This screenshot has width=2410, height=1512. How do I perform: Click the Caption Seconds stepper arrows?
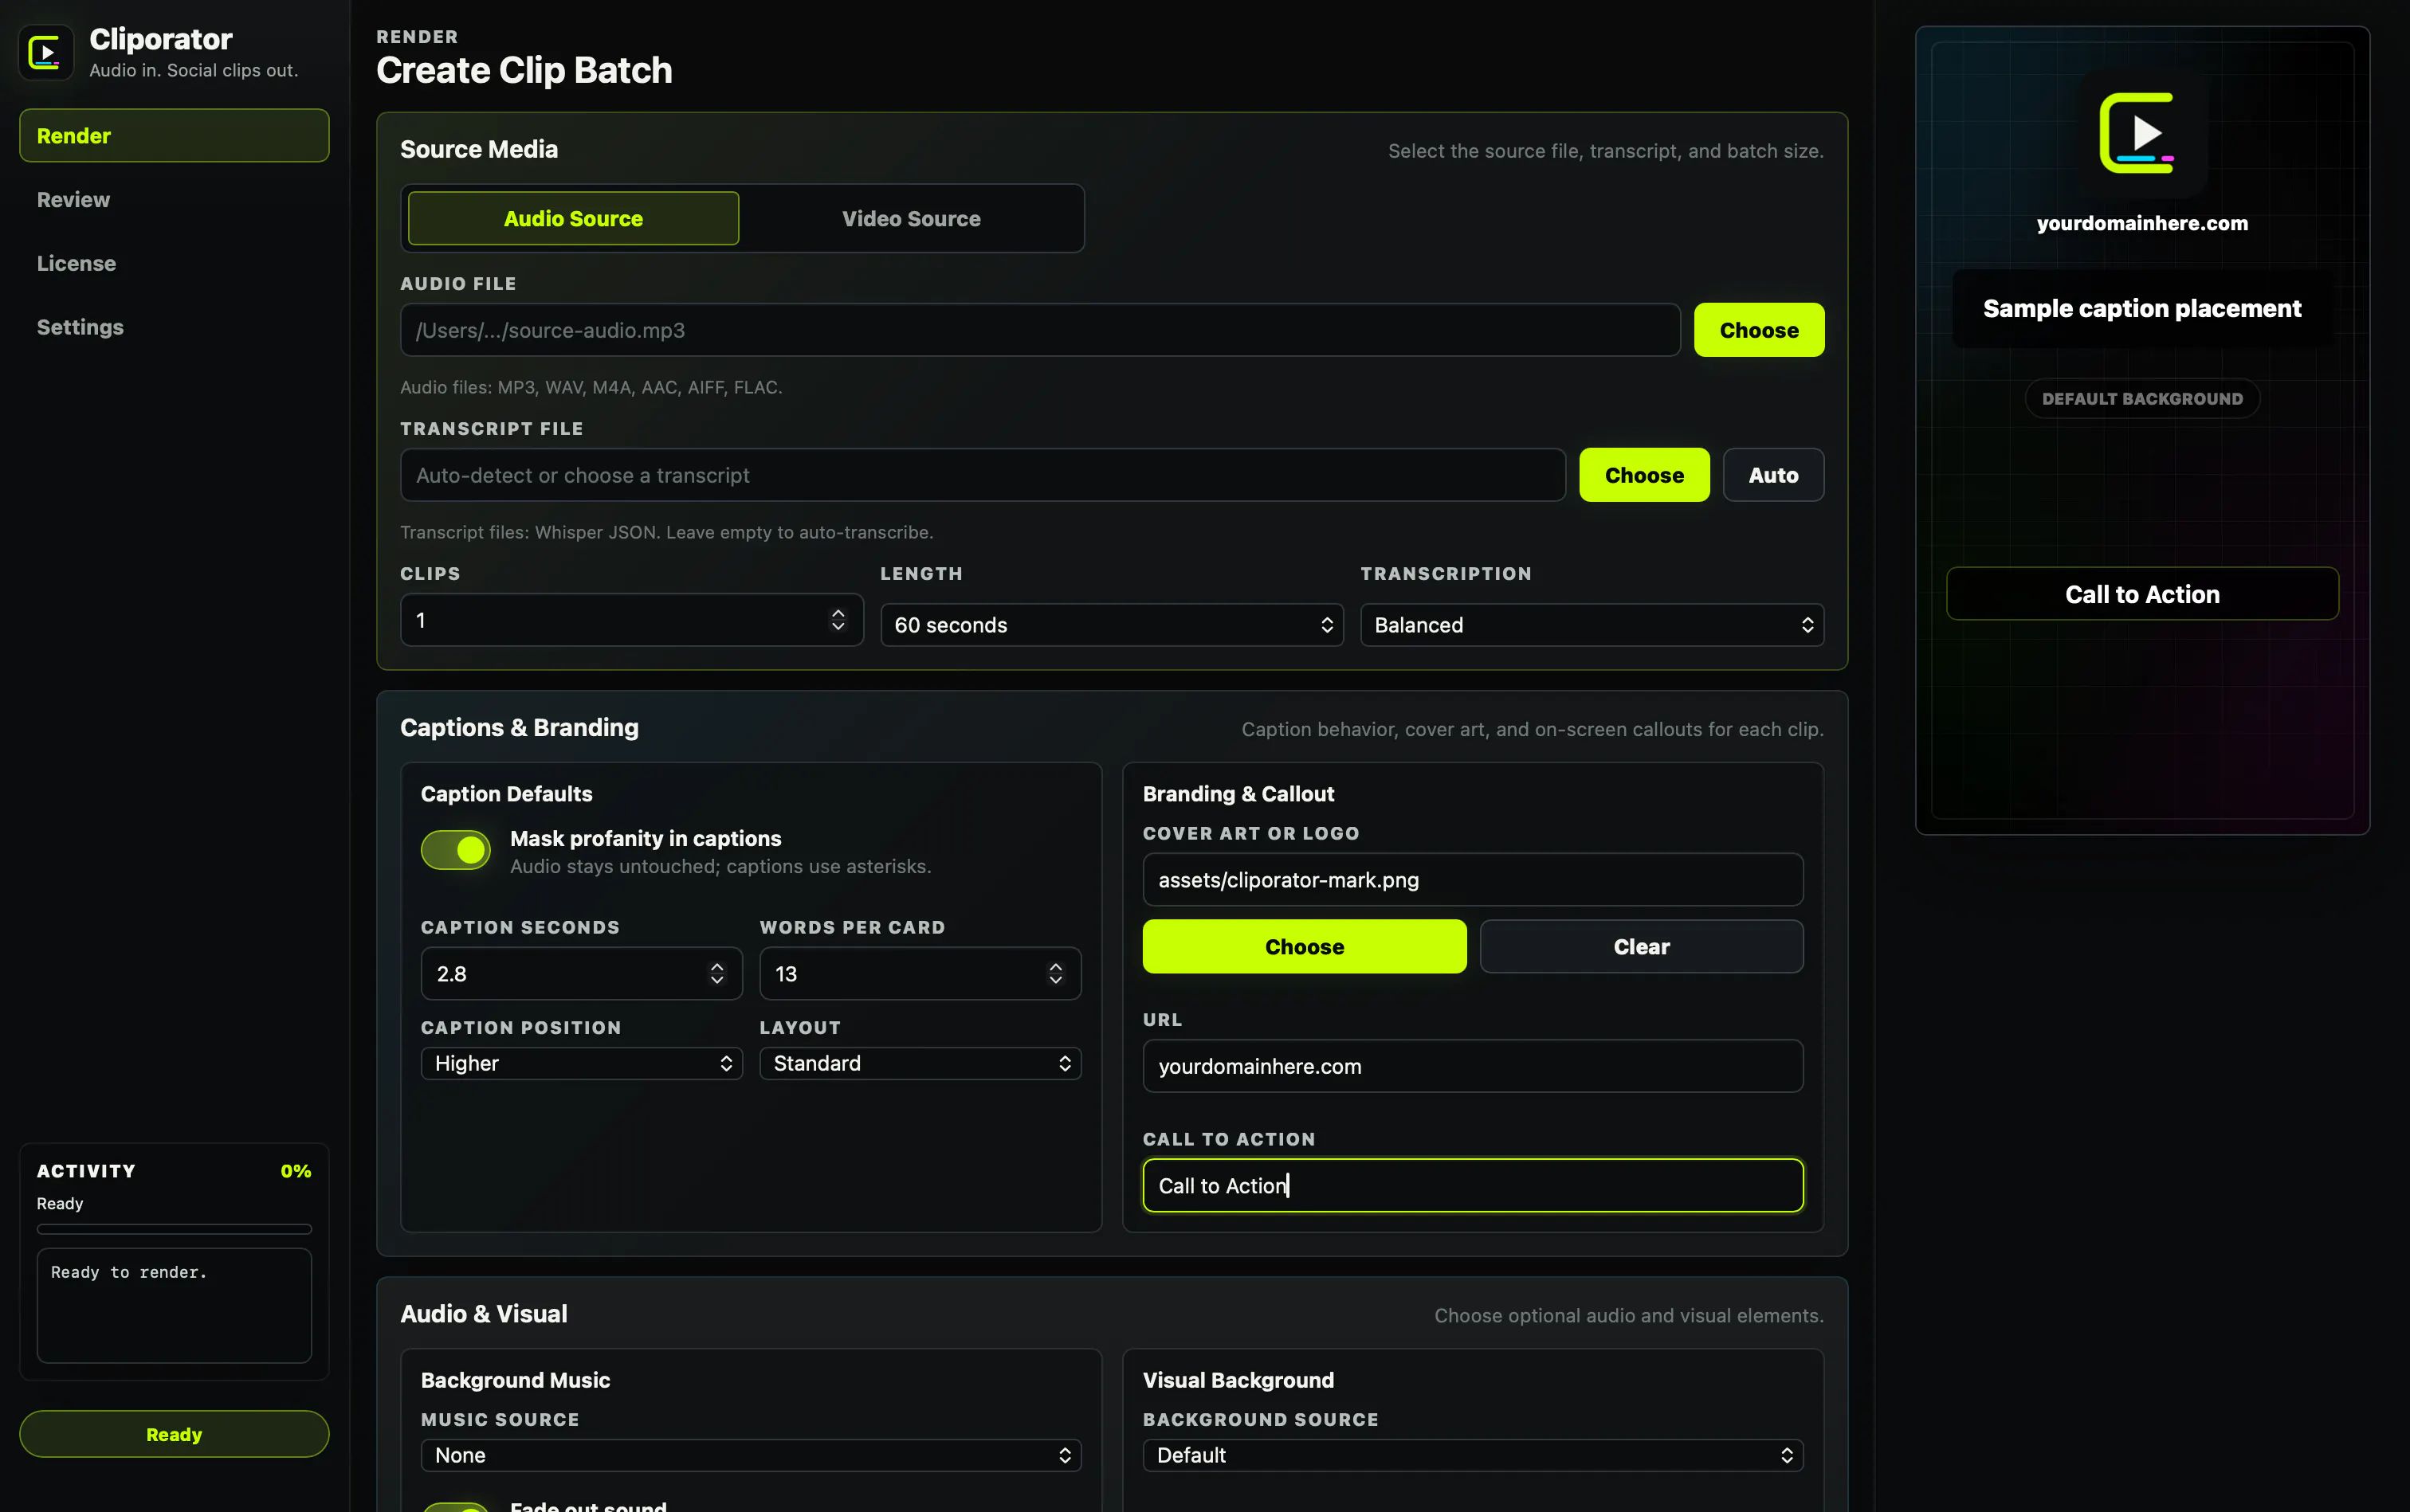pyautogui.click(x=716, y=974)
